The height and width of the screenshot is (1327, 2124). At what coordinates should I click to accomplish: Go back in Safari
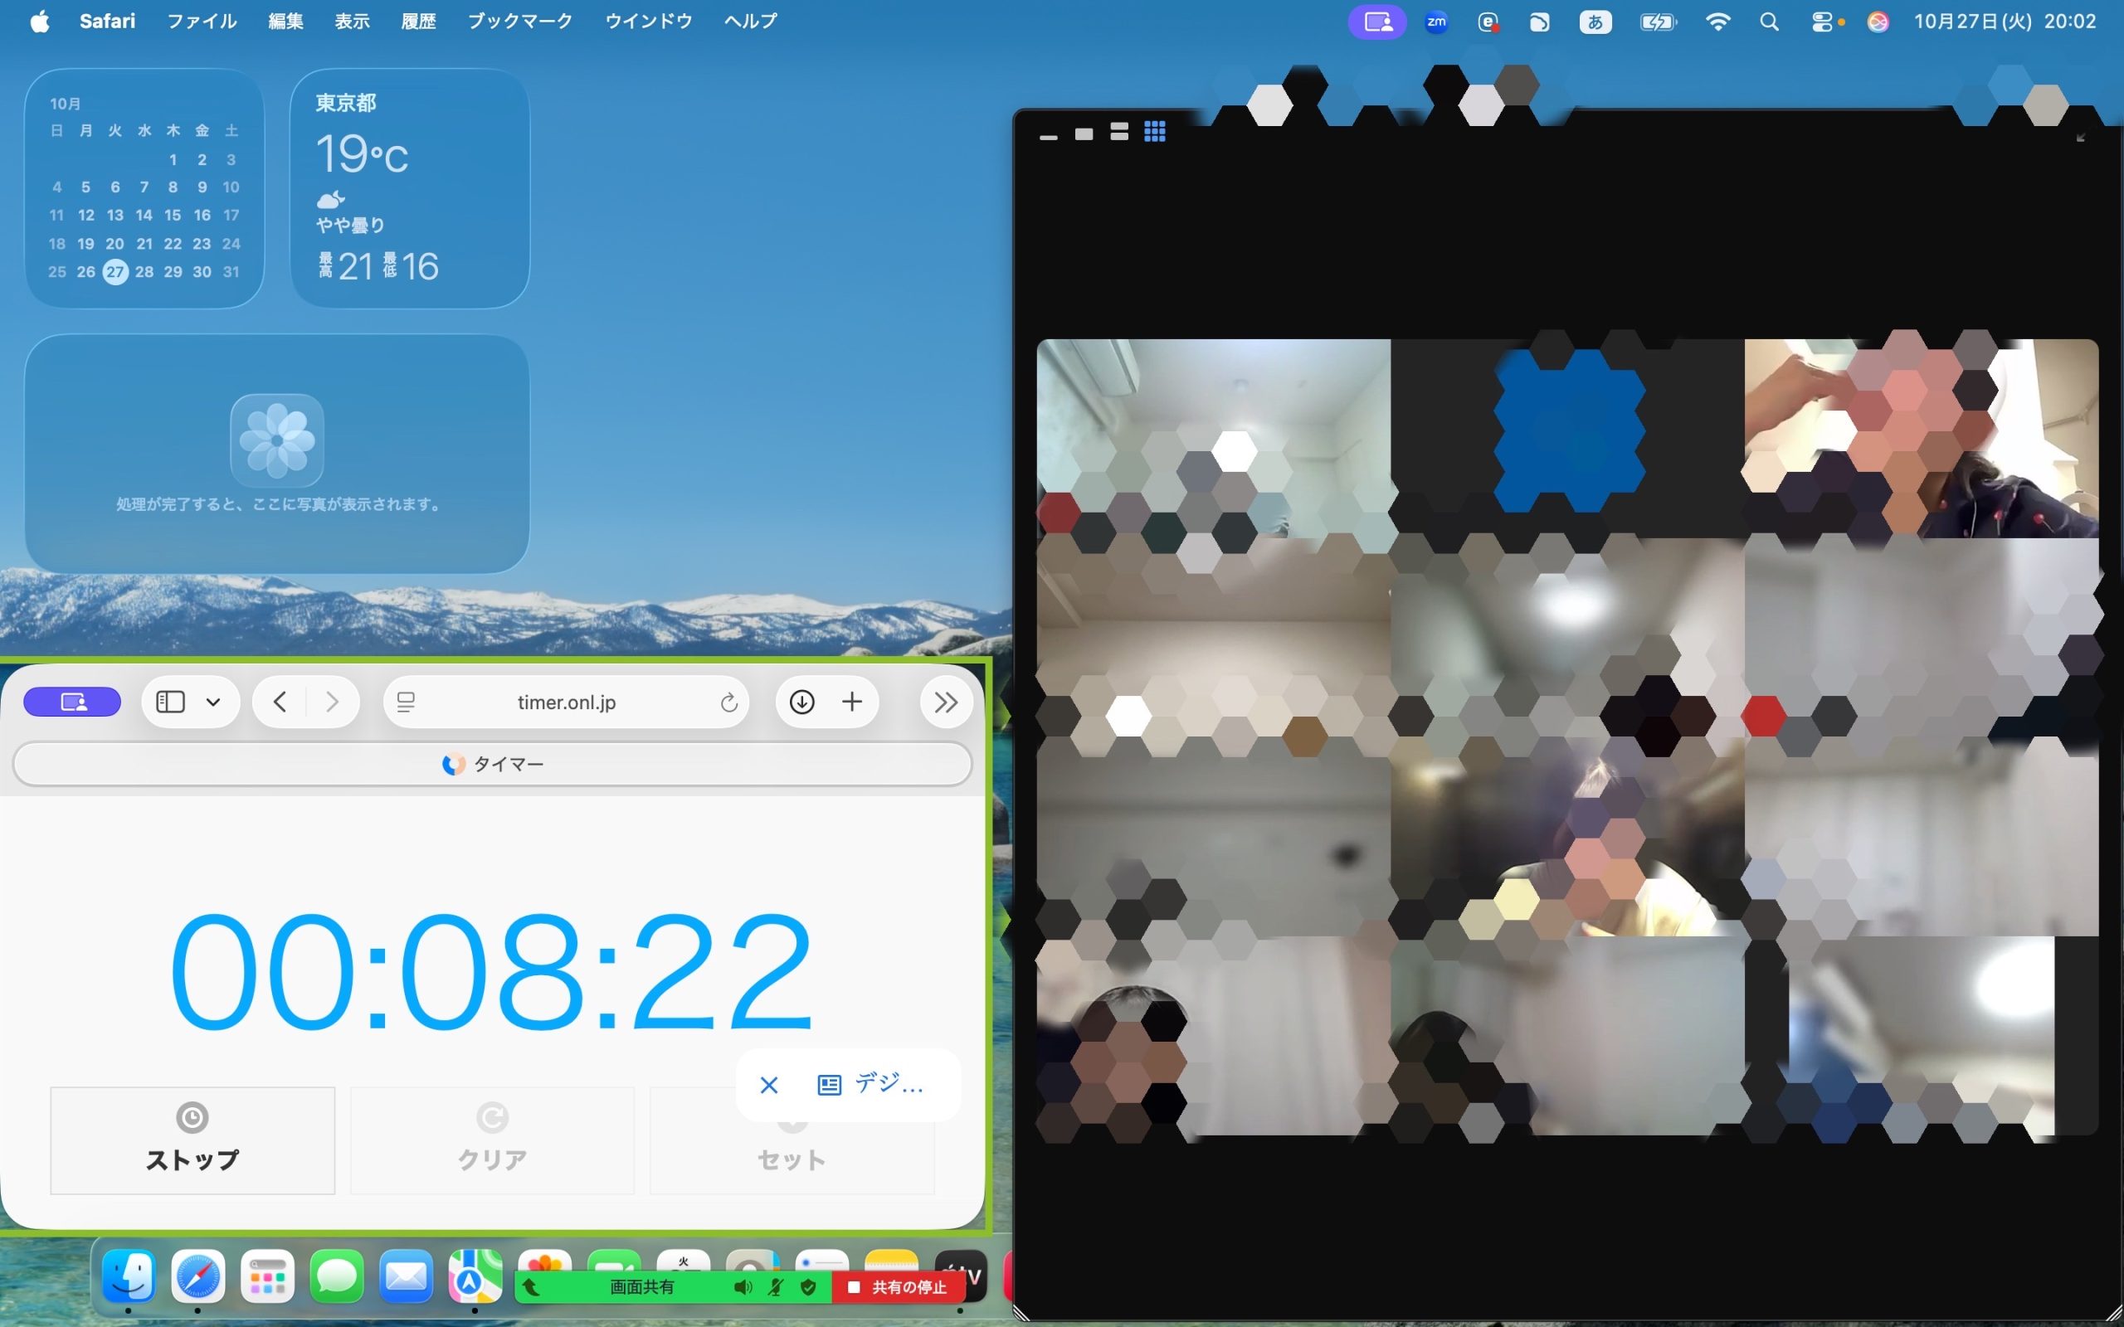(x=280, y=702)
